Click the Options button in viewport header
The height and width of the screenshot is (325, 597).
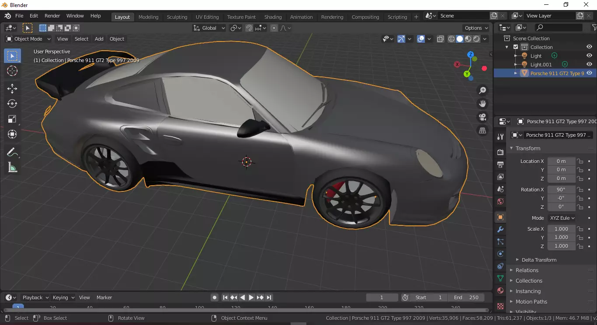coord(476,28)
